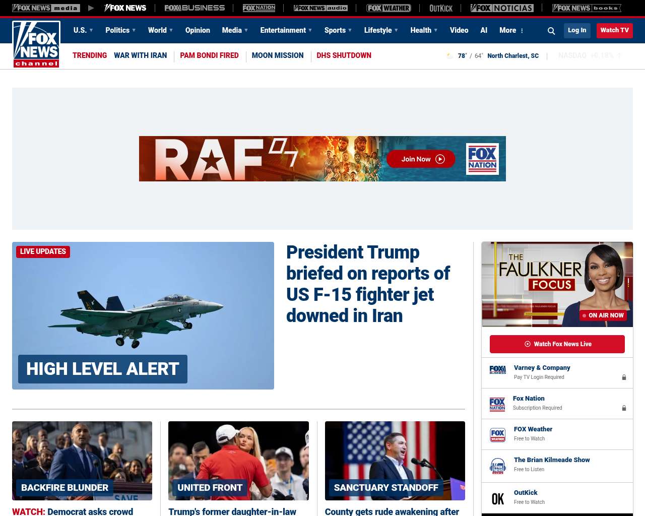Expand the U.S. navigation dropdown

coord(83,30)
